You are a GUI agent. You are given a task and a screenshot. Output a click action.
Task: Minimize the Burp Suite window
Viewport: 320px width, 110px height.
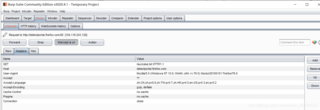(x=295, y=4)
